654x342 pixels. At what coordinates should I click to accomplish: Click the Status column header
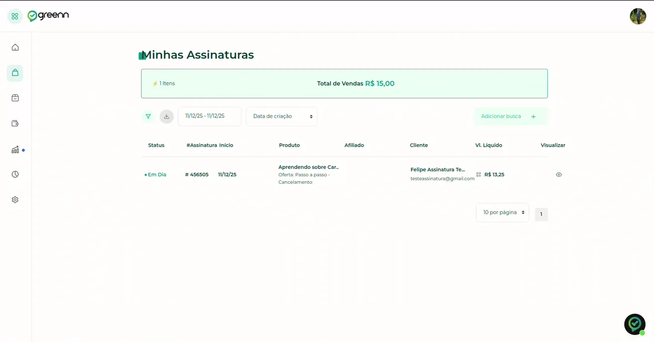pyautogui.click(x=156, y=145)
